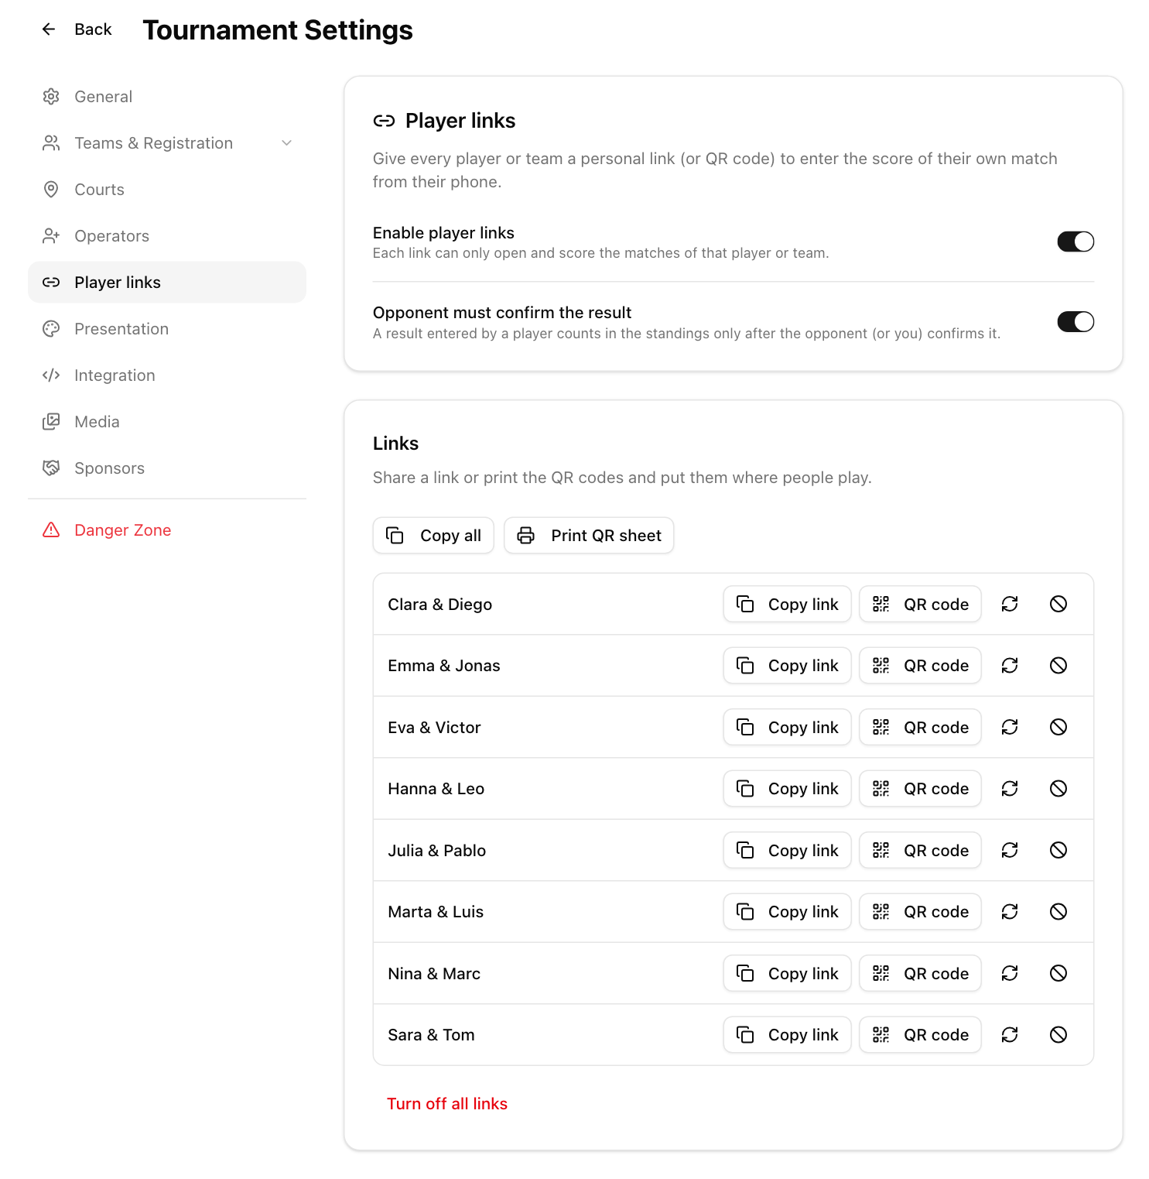Show QR code for Emma & Jonas
The height and width of the screenshot is (1179, 1149).
(x=920, y=666)
